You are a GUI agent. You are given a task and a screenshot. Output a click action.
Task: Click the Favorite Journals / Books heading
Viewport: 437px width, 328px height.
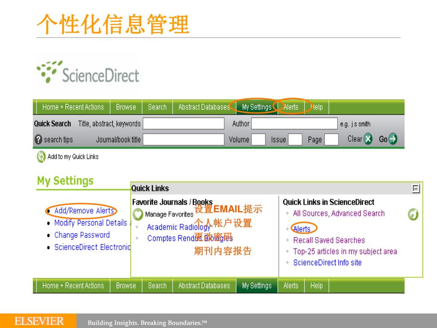pyautogui.click(x=172, y=202)
